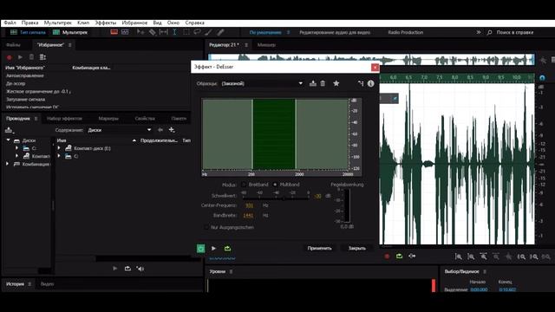The image size is (555, 312).
Task: Open the Редактор panel menu
Action: click(x=246, y=45)
